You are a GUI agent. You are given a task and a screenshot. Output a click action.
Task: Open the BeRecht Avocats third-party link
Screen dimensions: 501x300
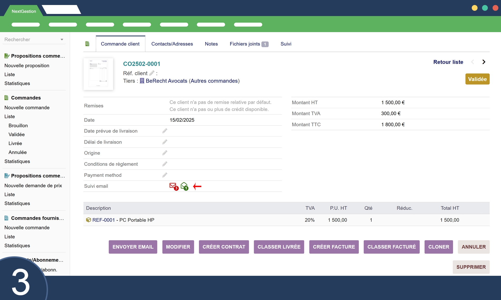click(x=166, y=81)
